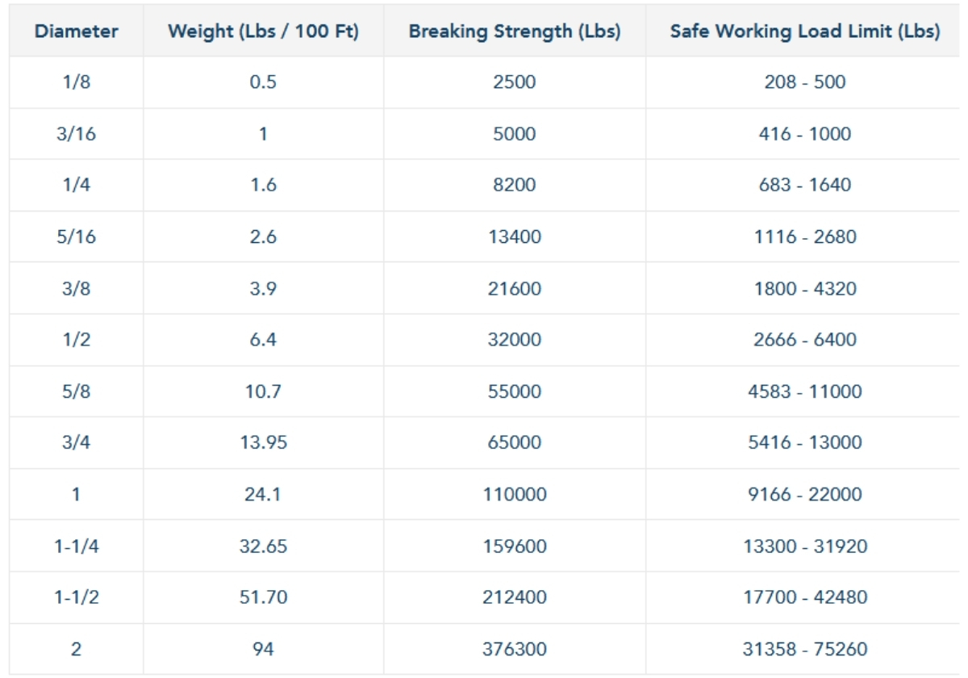The height and width of the screenshot is (678, 968).
Task: Select the 3/16 diameter cell
Action: click(77, 133)
